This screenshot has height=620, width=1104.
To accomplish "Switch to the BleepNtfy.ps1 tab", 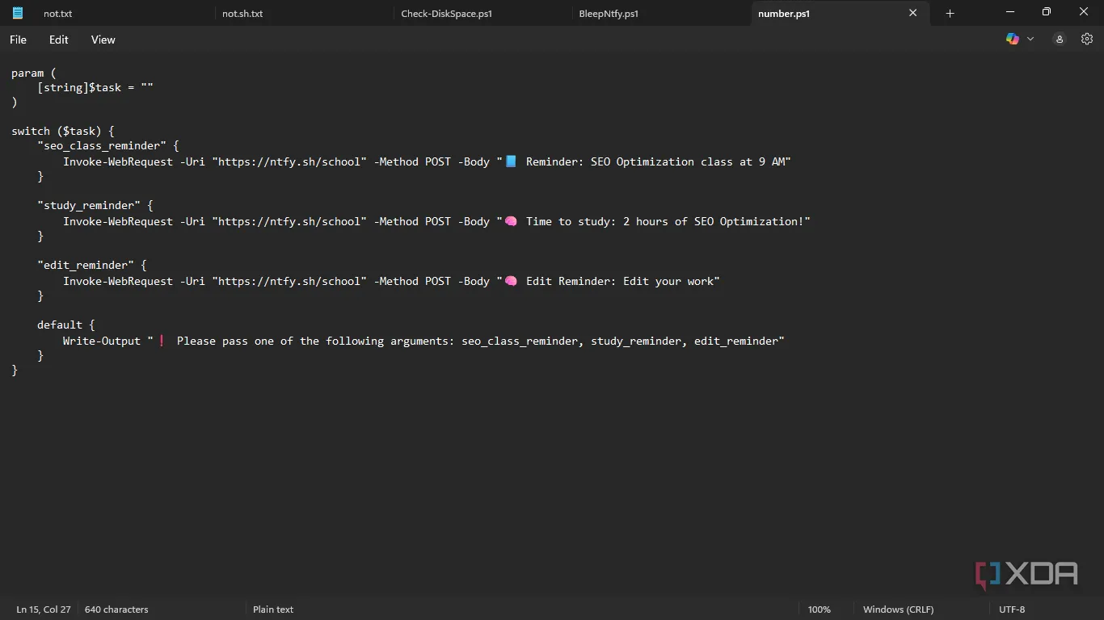I will tap(609, 14).
